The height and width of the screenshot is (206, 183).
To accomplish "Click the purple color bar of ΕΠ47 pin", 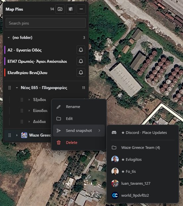I will (x=5, y=61).
